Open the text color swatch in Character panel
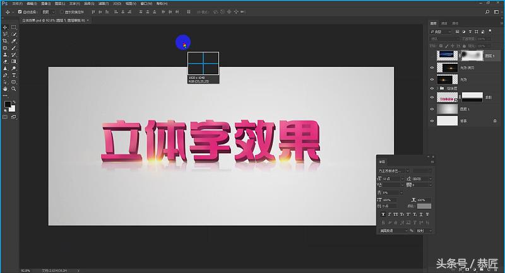Image resolution: width=505 pixels, height=273 pixels. (424, 206)
